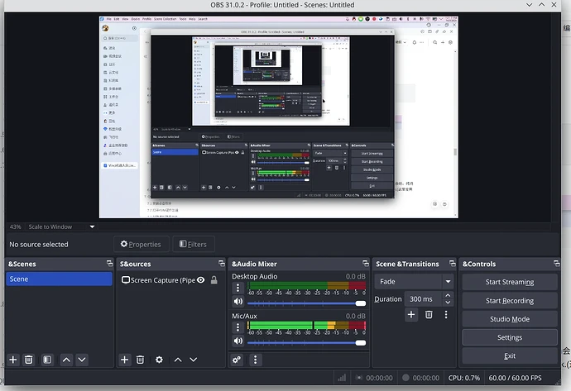Open source properties gear icon in Sources panel
This screenshot has width=571, height=391.
tap(159, 360)
